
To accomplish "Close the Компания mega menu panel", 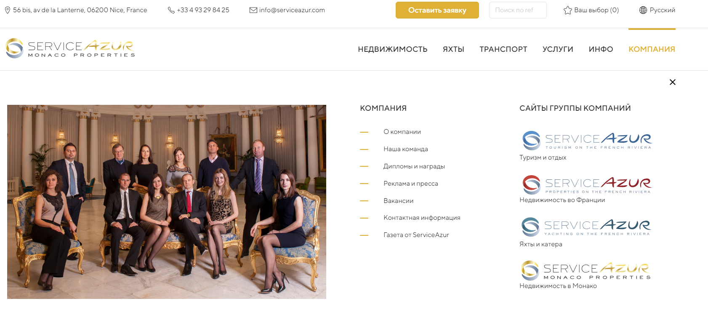I will point(673,82).
